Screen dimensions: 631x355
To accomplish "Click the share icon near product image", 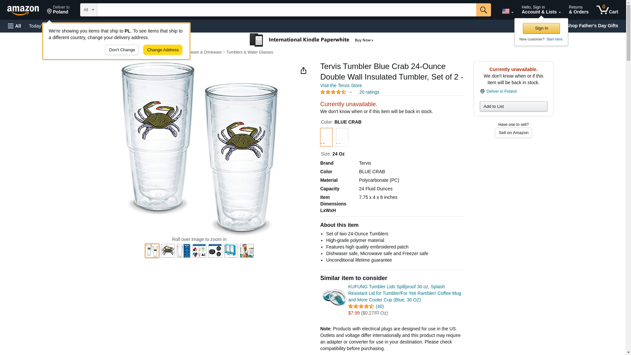I will coord(303,71).
